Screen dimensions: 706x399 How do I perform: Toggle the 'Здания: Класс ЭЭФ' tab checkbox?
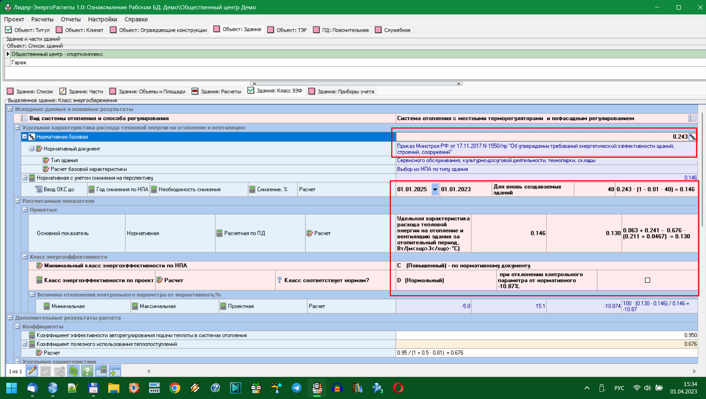(x=251, y=91)
